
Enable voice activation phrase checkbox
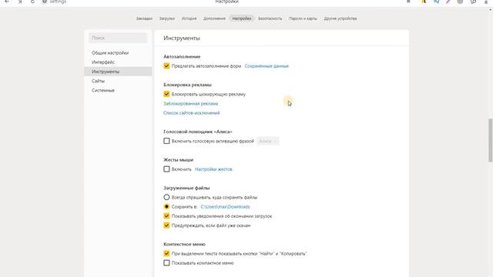(166, 141)
